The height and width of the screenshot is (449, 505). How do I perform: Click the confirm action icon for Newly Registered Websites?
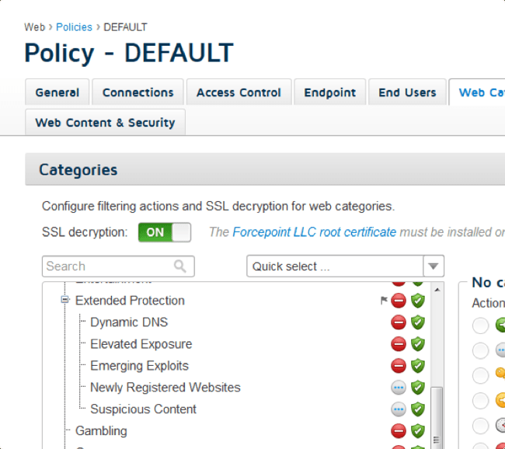point(399,388)
